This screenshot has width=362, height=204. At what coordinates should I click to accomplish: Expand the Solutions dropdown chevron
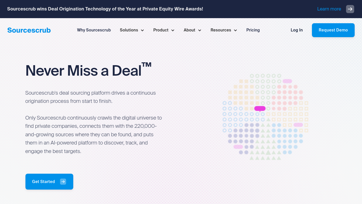point(142,30)
